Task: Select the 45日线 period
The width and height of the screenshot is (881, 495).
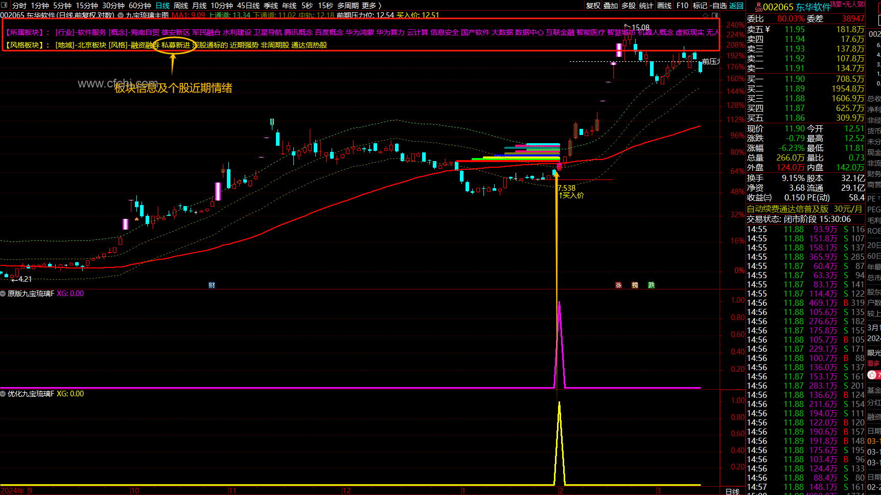Action: click(x=248, y=5)
